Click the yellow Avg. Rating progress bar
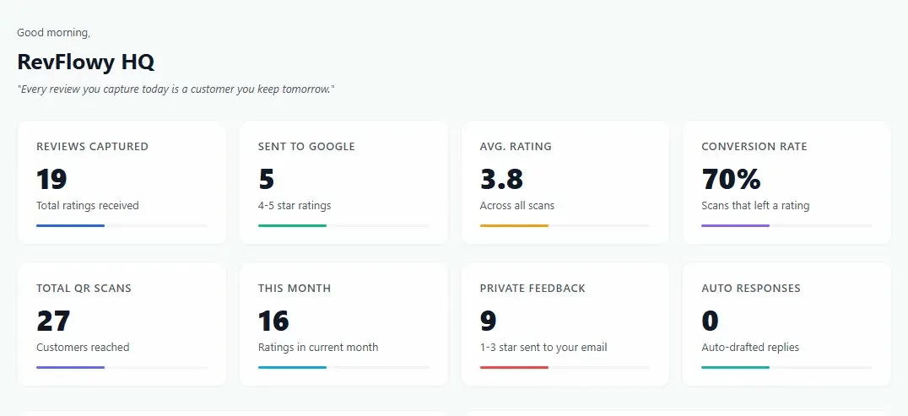 pos(565,225)
